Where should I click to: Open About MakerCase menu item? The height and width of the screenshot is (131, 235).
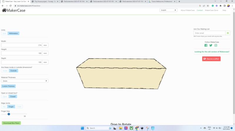coord(187,10)
